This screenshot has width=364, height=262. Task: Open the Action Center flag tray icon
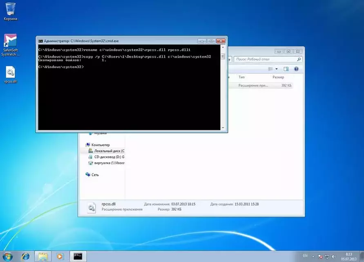point(320,256)
